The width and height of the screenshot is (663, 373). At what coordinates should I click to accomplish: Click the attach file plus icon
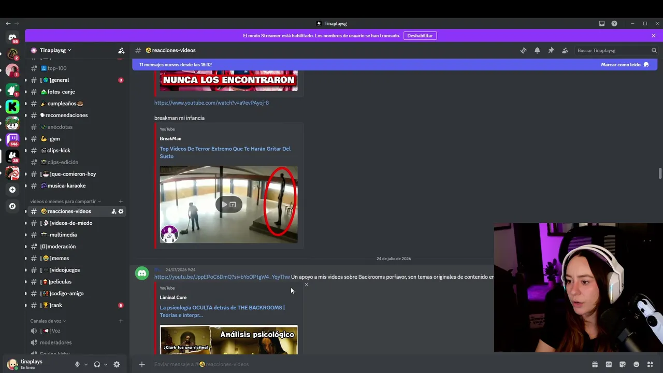pyautogui.click(x=142, y=364)
